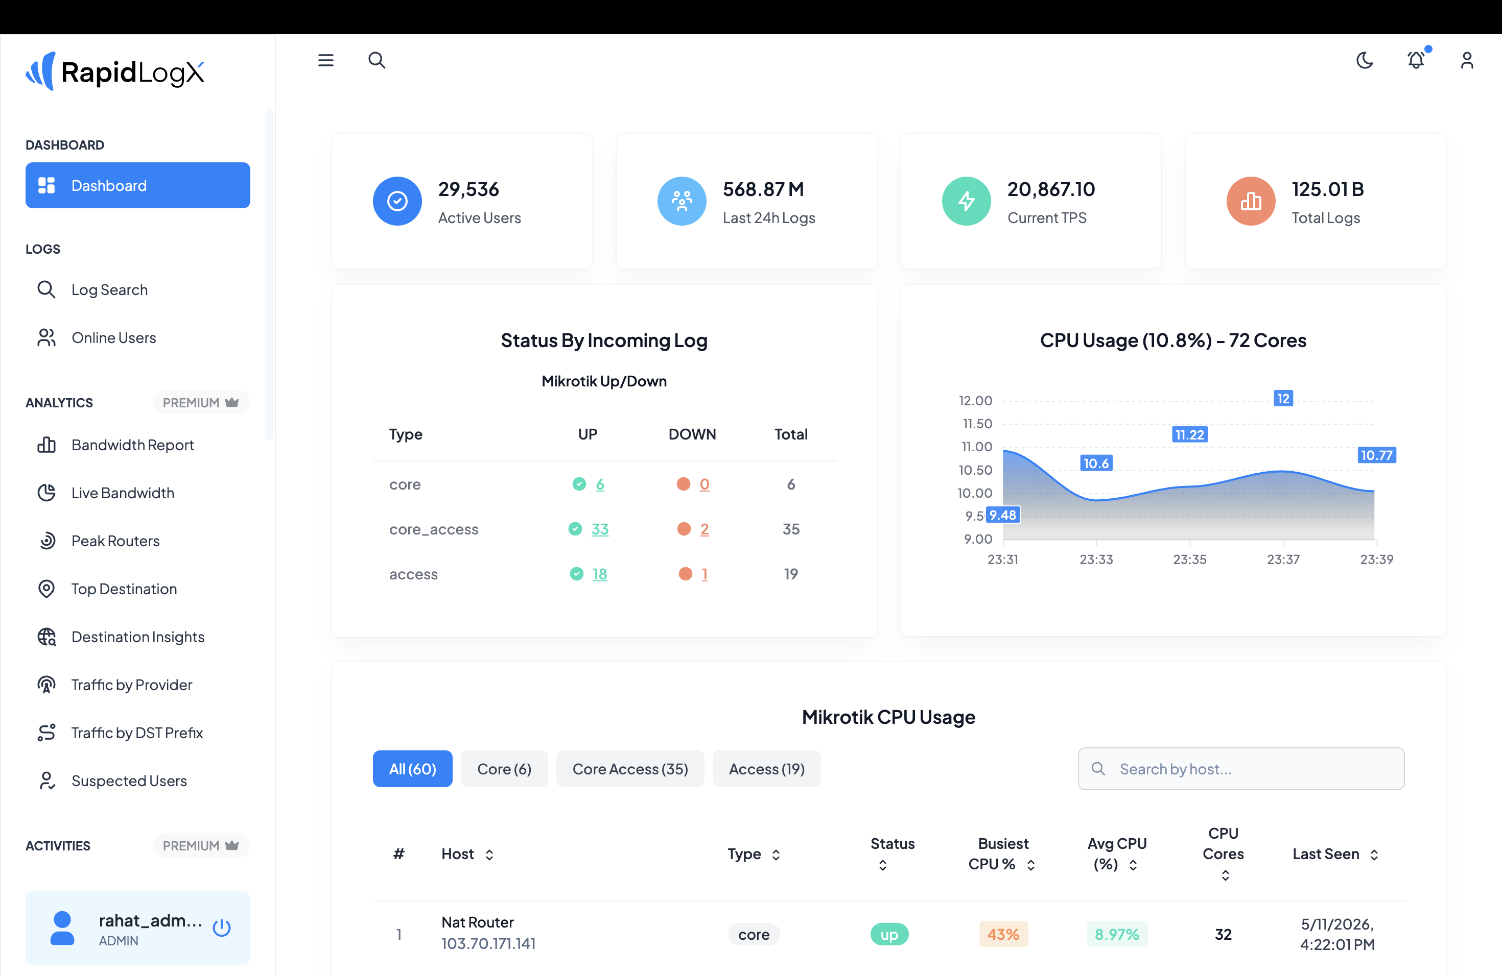
Task: Click the Traffic by DST Prefix route icon
Action: coord(46,733)
